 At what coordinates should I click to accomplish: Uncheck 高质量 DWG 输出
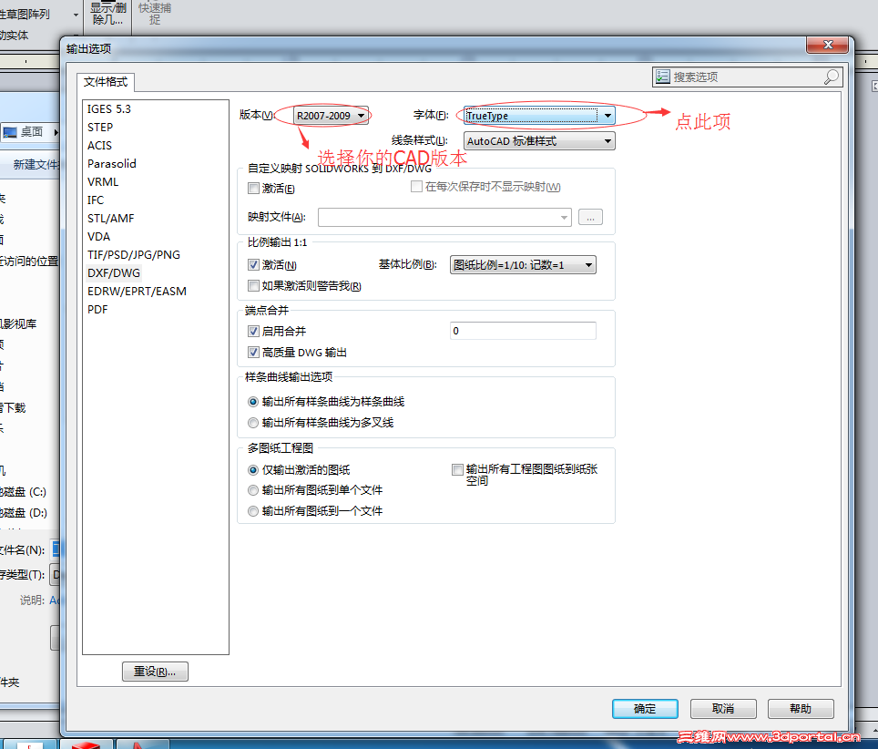252,353
